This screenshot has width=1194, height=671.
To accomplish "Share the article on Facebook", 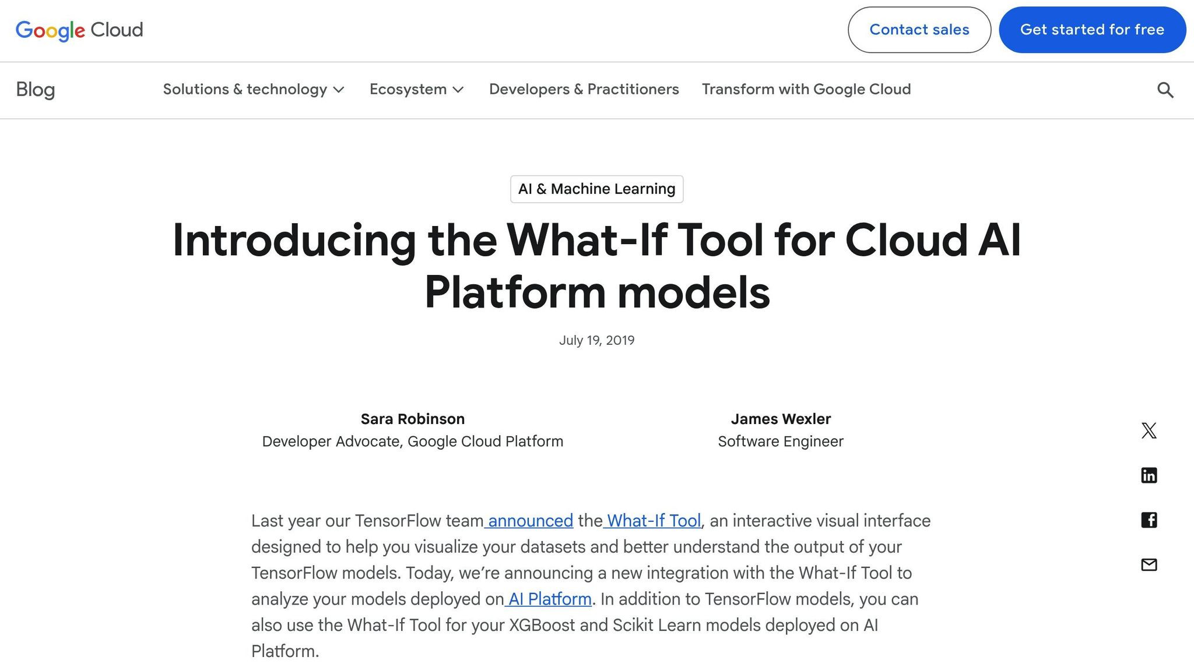I will [1149, 520].
